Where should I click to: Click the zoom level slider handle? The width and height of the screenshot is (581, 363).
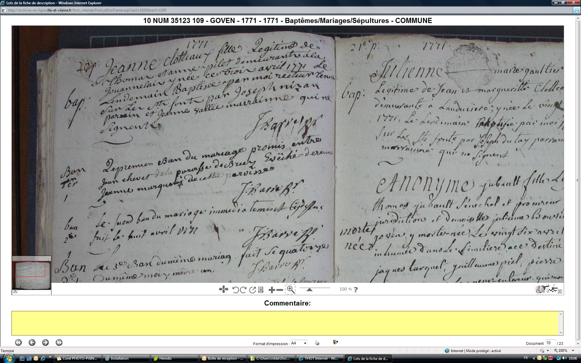click(x=309, y=289)
